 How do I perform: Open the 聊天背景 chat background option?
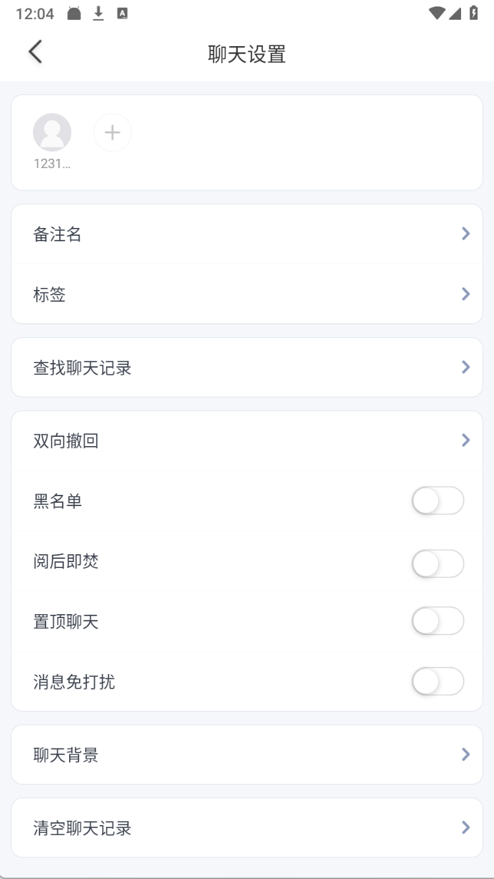[247, 754]
